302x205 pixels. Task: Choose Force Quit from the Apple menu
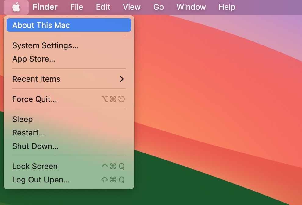pyautogui.click(x=69, y=99)
